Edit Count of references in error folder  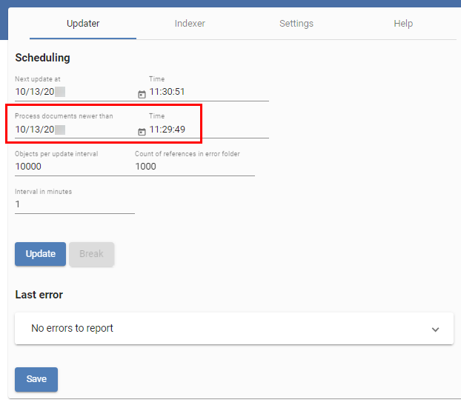195,167
